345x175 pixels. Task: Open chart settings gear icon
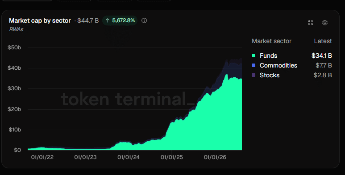click(x=325, y=23)
